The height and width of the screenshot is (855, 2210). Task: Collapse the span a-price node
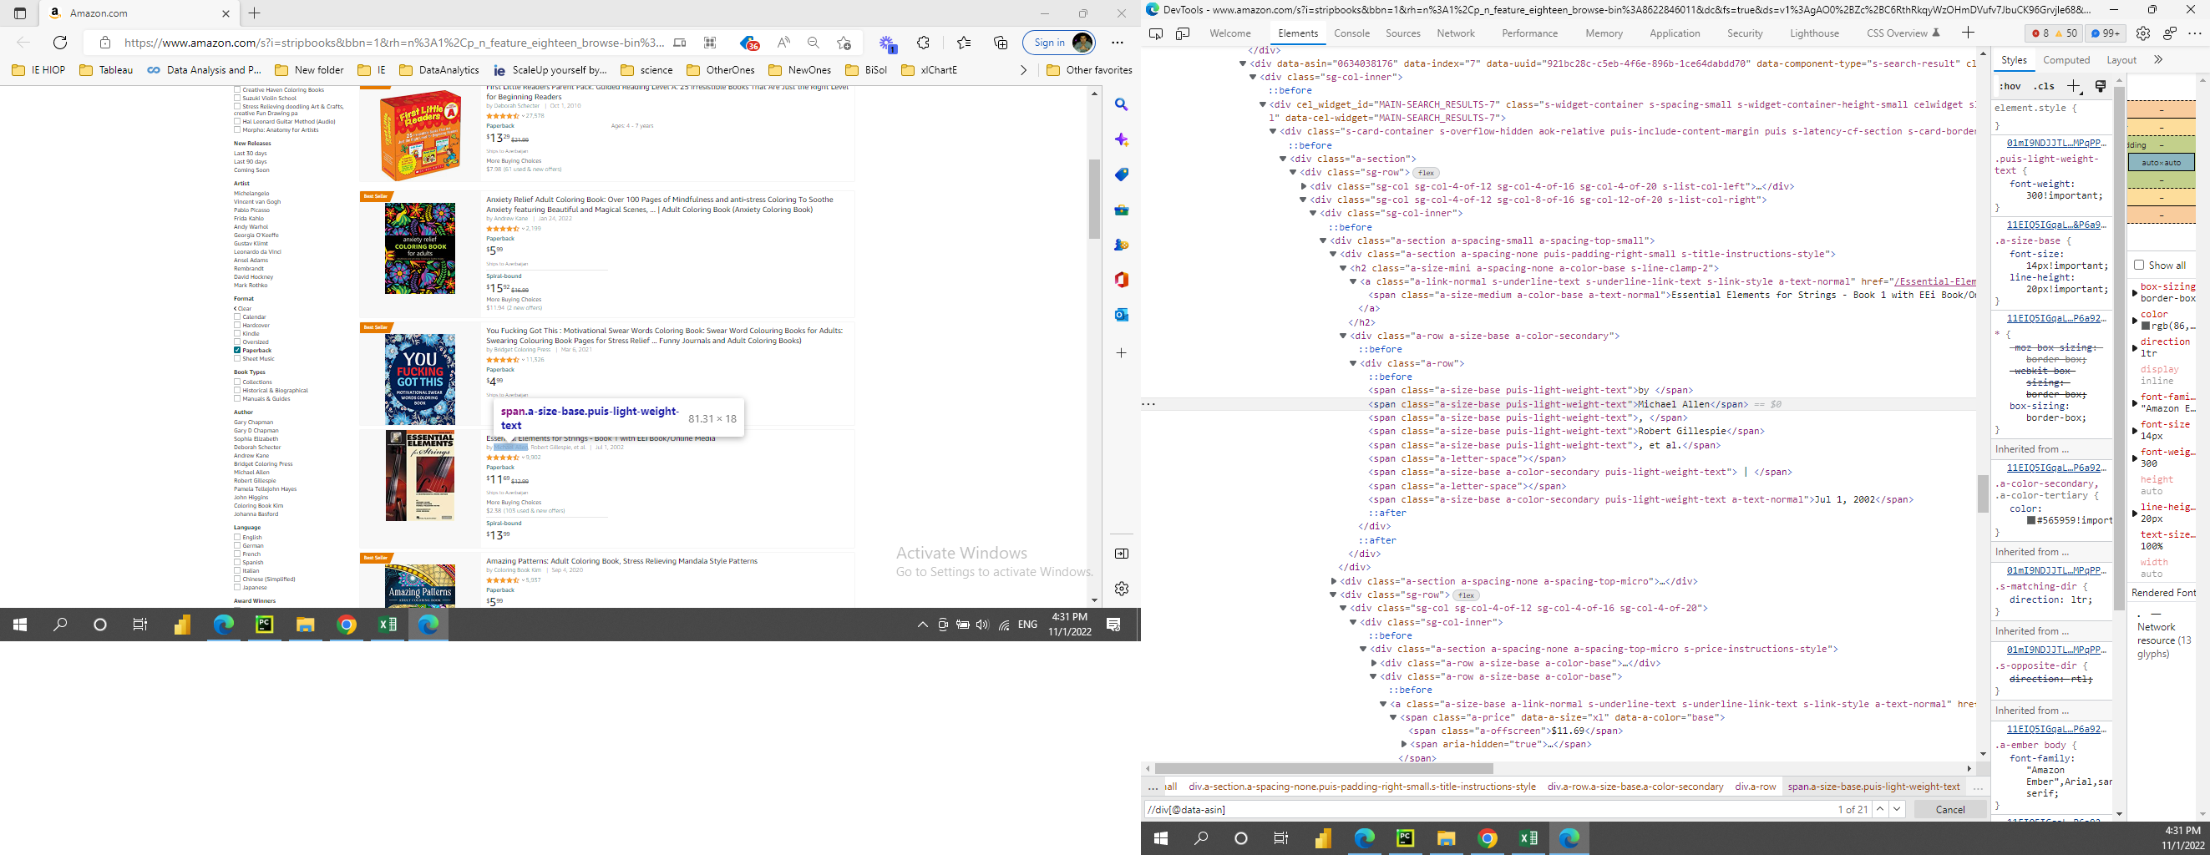point(1393,718)
